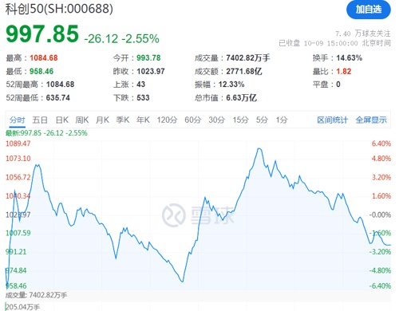Viewport: 399px width, 311px height.
Task: Open the 季K chart tab
Action: (123, 120)
